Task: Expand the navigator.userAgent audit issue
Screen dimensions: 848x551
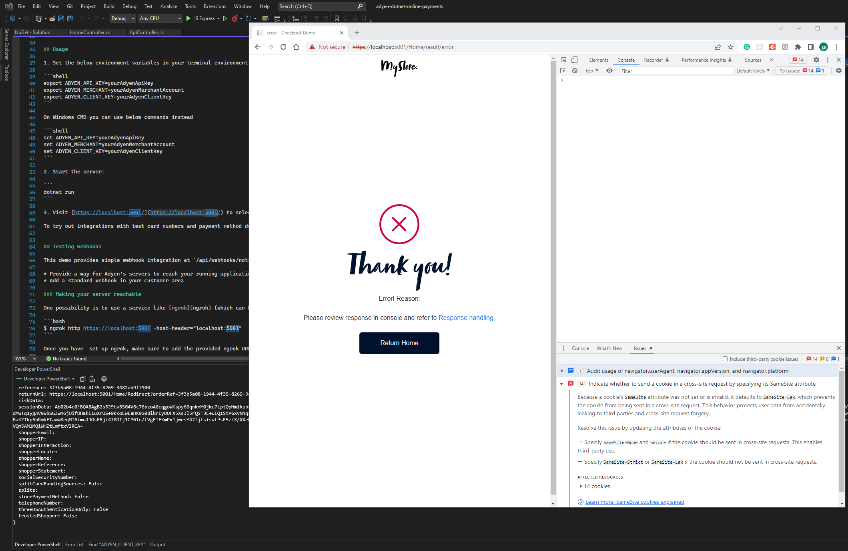Action: pos(562,371)
